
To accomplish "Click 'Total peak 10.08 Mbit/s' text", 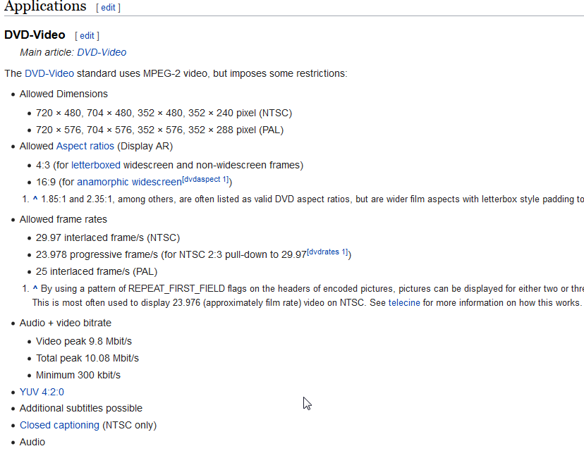I will (x=87, y=358).
